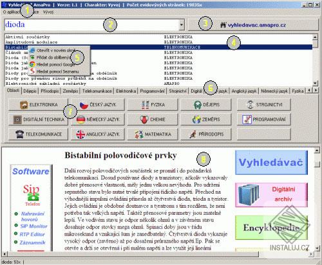Click the vyhledavac.amapro.cz search button
The height and width of the screenshot is (265, 322).
pyautogui.click(x=253, y=25)
